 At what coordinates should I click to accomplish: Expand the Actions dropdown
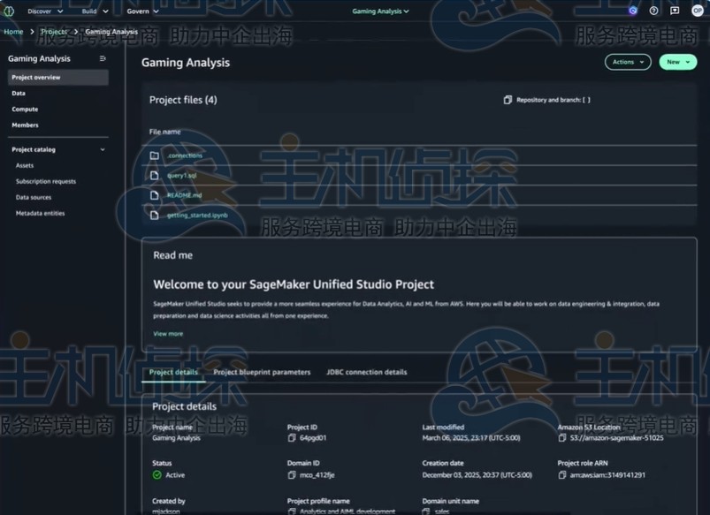pyautogui.click(x=628, y=62)
